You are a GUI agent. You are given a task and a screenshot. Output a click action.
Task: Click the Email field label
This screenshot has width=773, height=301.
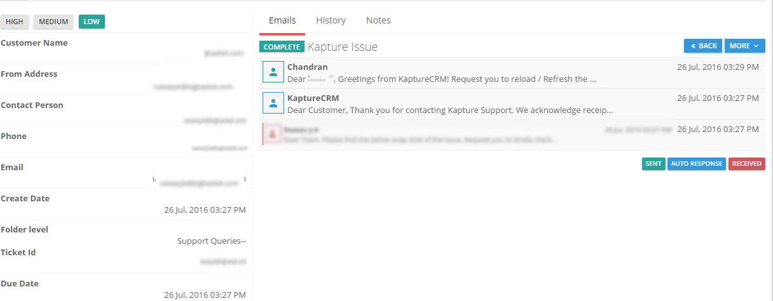[12, 168]
